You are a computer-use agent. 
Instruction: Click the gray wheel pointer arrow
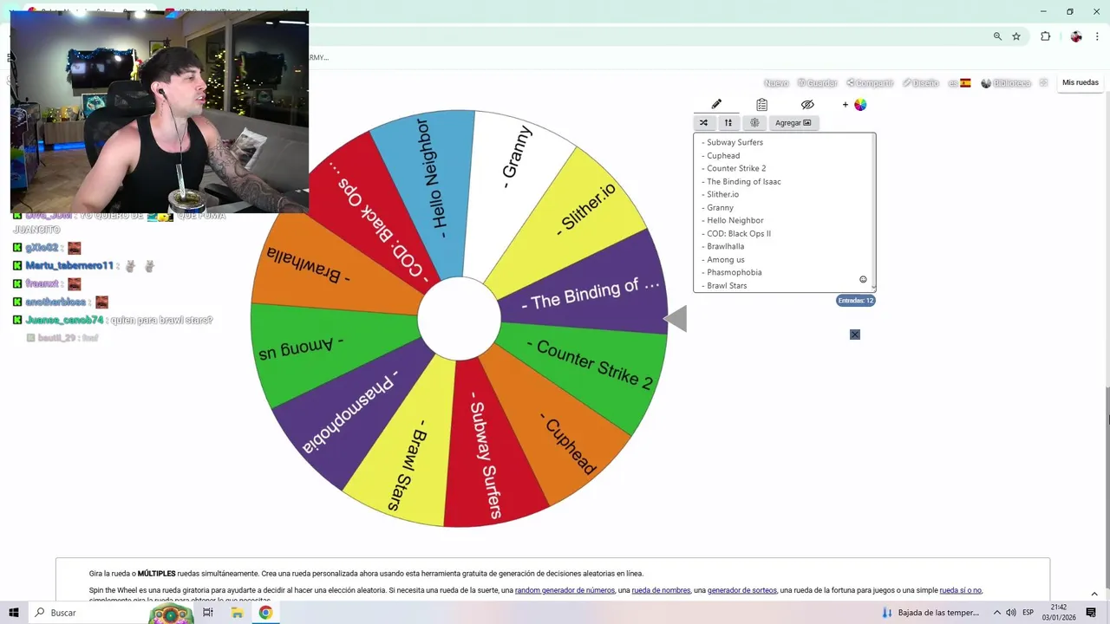pos(676,319)
